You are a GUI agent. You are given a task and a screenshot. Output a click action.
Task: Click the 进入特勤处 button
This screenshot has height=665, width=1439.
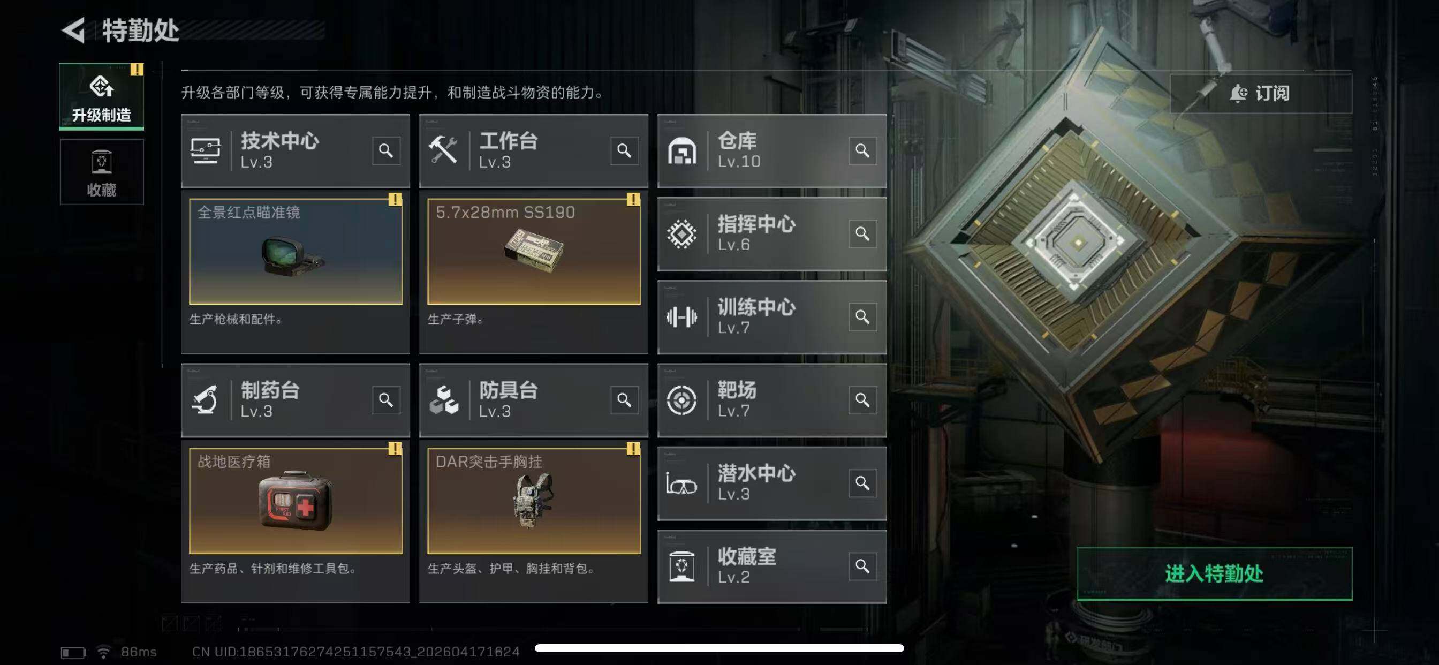point(1215,574)
